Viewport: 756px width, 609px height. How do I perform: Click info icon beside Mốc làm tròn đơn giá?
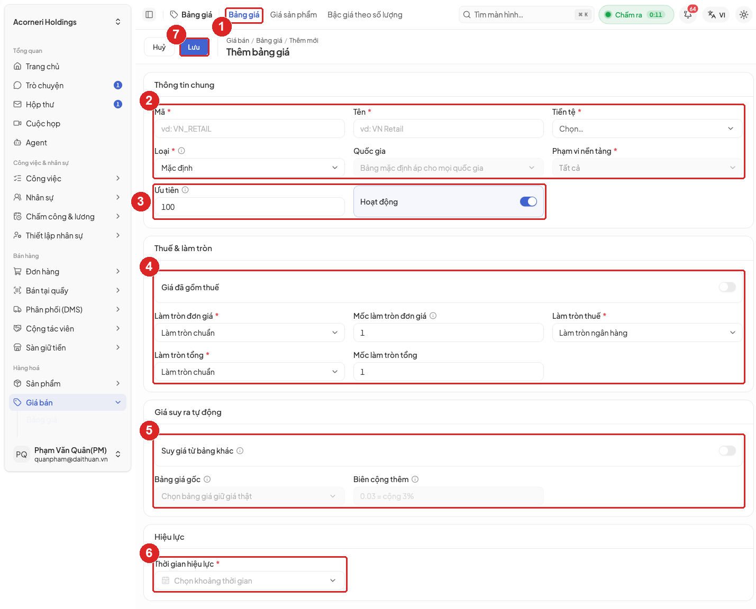[433, 316]
